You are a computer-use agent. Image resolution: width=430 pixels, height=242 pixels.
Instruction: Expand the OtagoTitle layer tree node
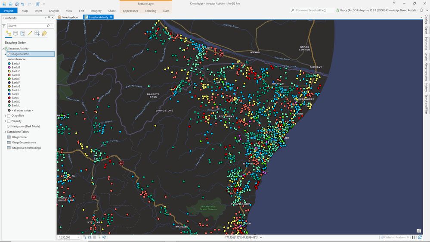(6, 116)
